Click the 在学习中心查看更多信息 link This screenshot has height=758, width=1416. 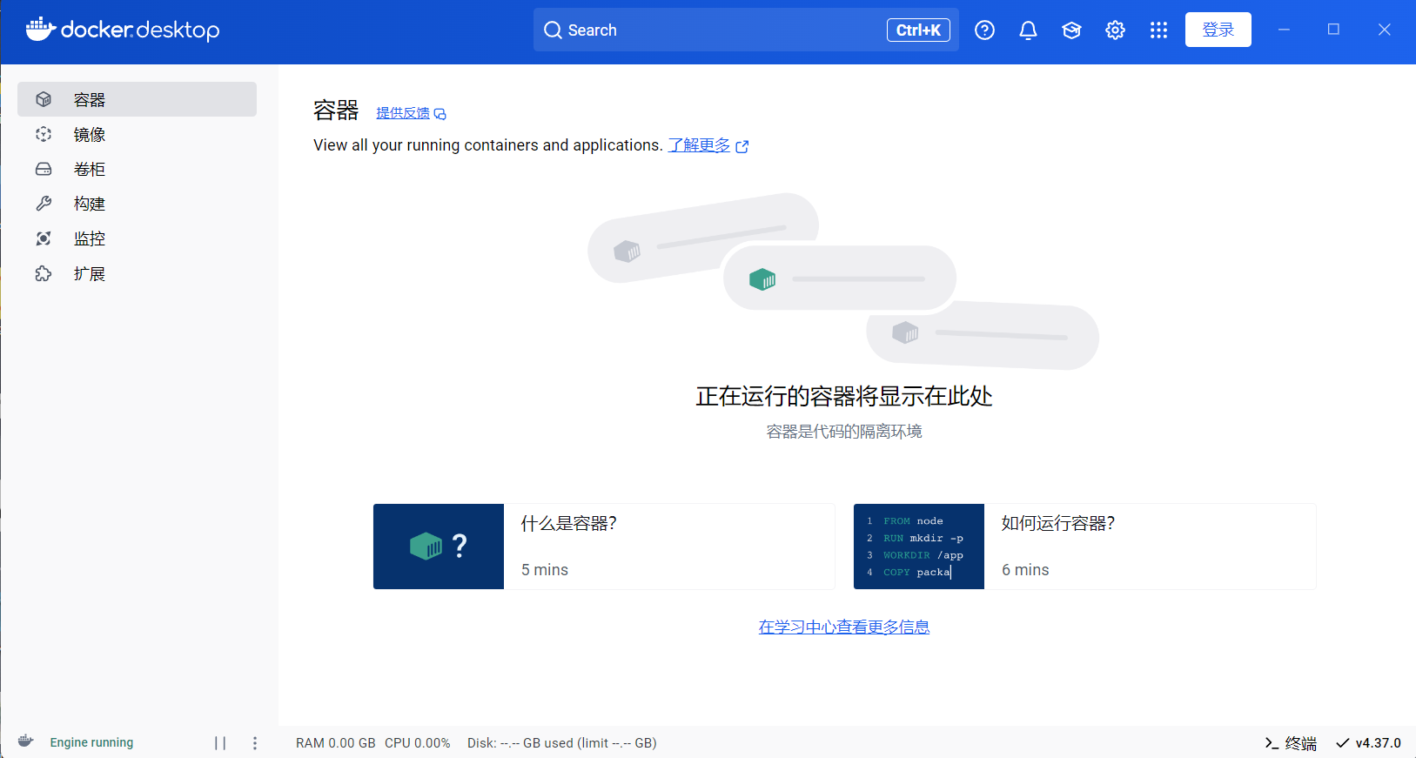point(843,627)
